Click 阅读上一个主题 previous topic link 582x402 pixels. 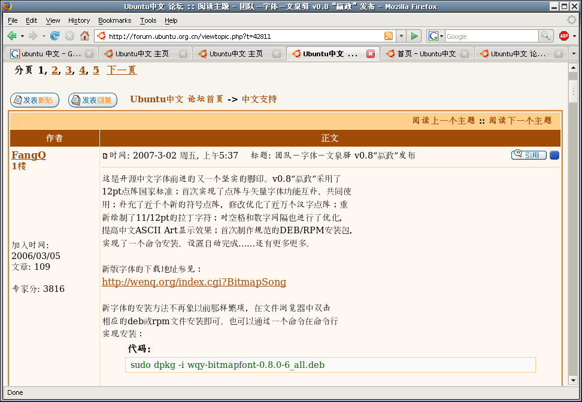click(x=444, y=120)
